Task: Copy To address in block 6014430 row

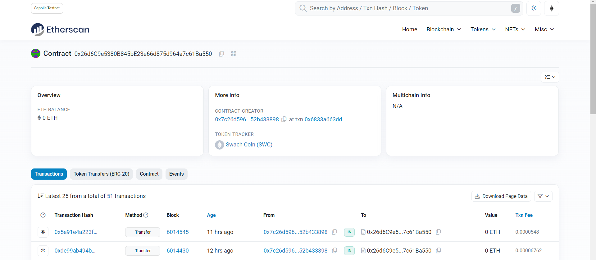Action: pos(438,251)
